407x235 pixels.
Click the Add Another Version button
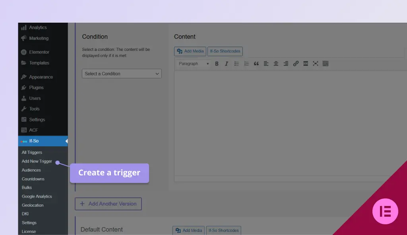point(108,204)
